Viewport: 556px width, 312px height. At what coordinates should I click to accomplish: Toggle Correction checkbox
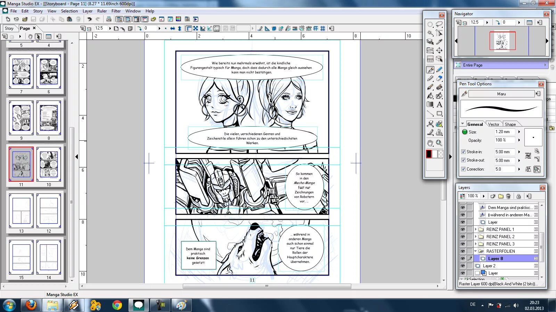point(463,169)
